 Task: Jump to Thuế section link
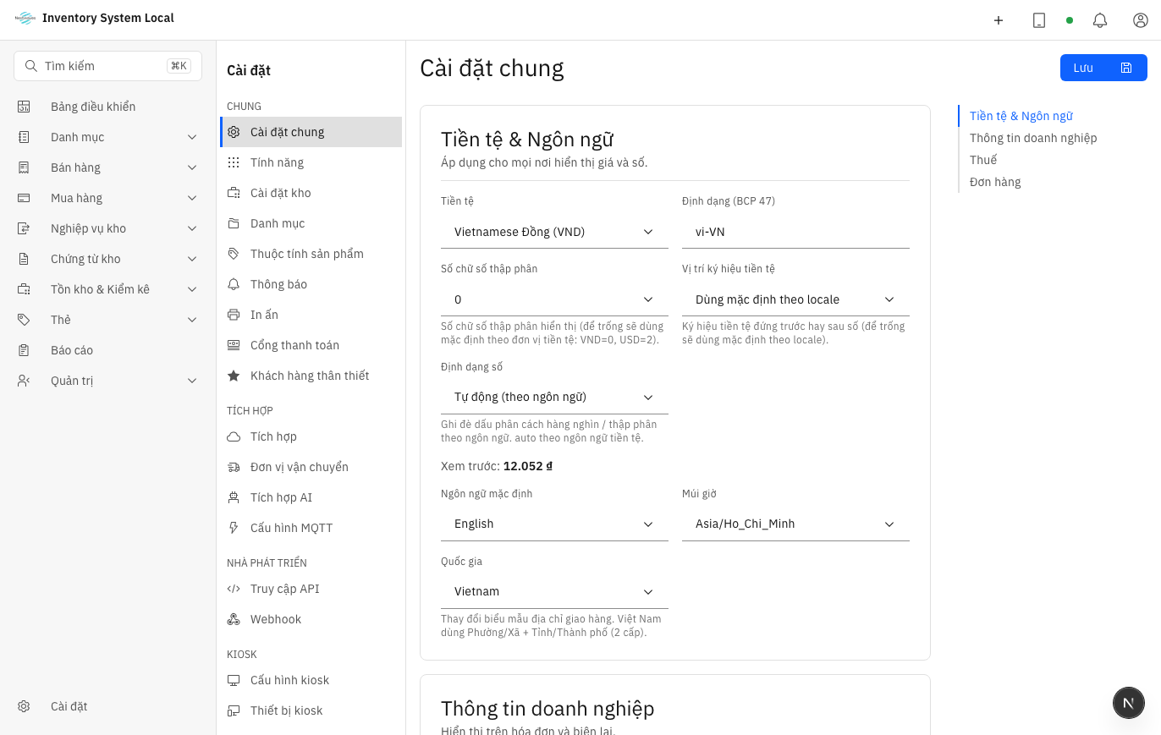pyautogui.click(x=983, y=160)
